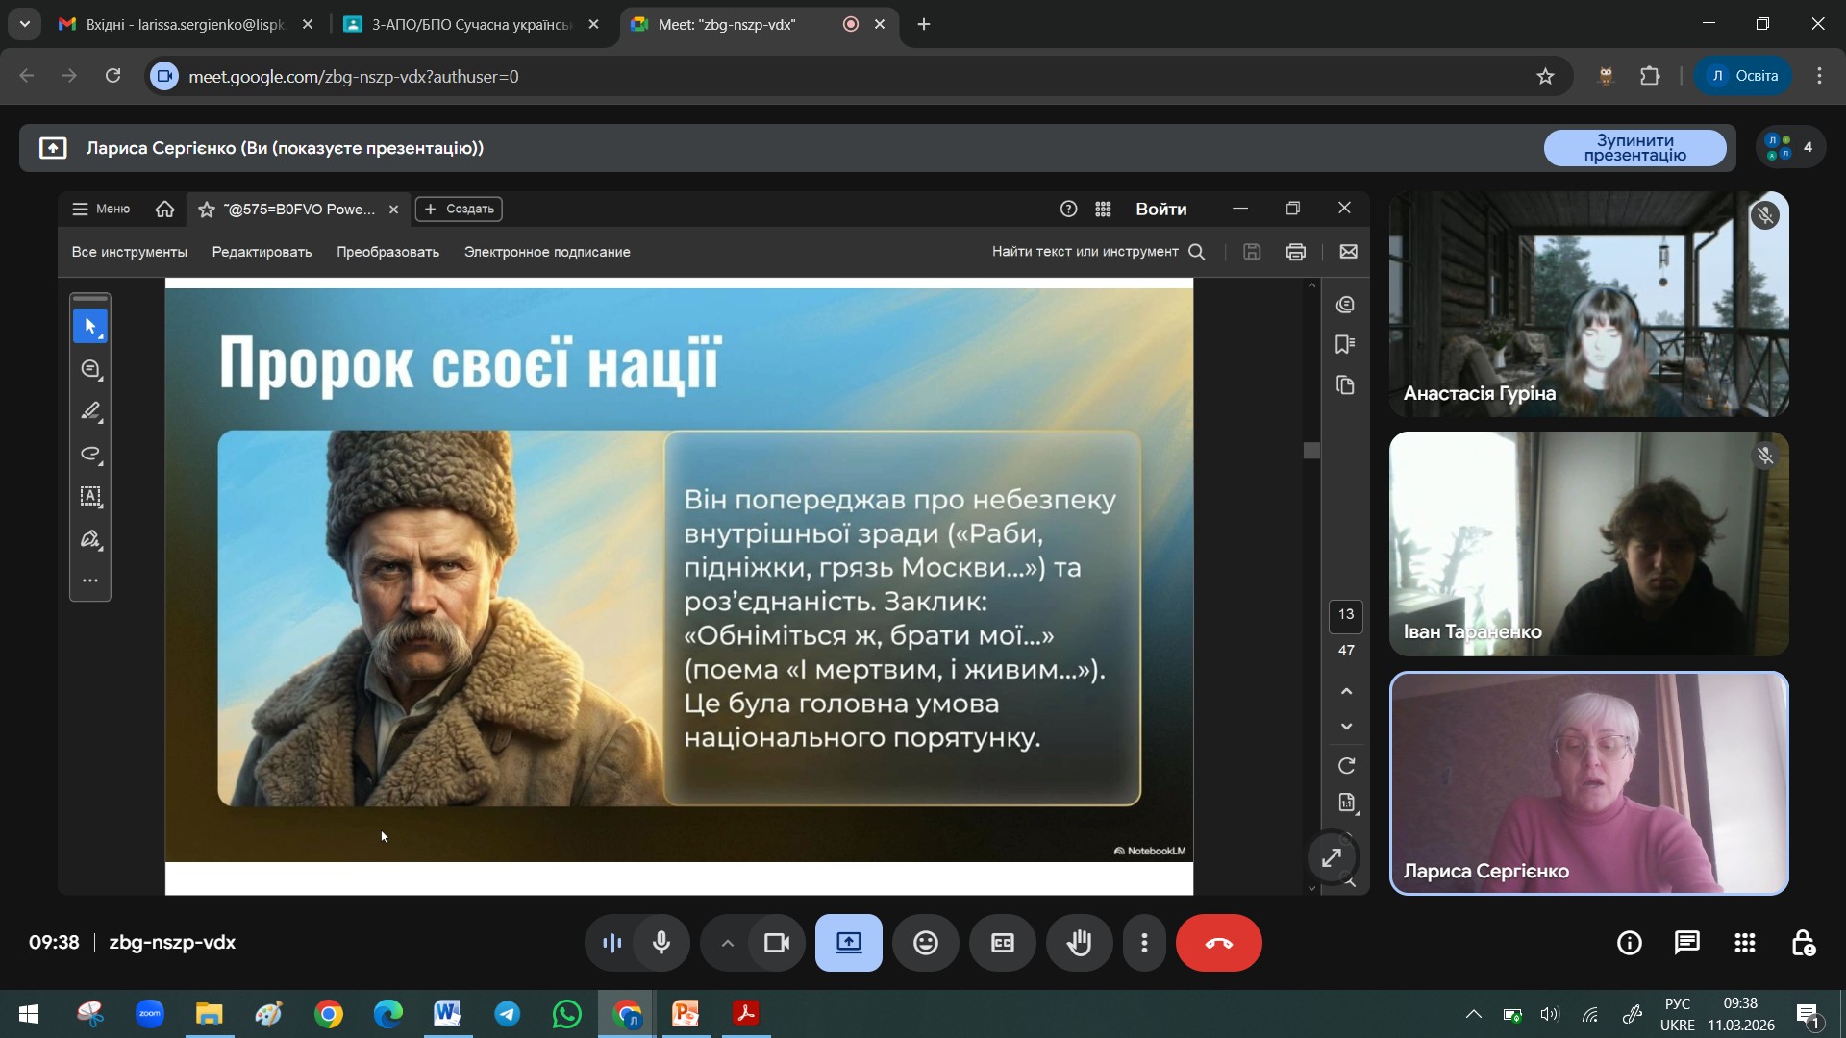Open the Acrobat bookmarks panel icon
The height and width of the screenshot is (1038, 1846).
click(1345, 345)
